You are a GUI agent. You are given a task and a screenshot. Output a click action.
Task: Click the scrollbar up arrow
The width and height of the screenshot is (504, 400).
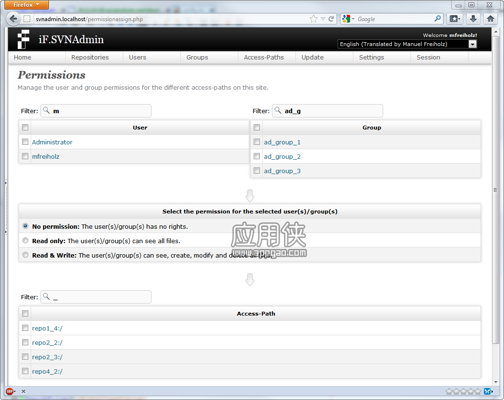click(x=496, y=32)
